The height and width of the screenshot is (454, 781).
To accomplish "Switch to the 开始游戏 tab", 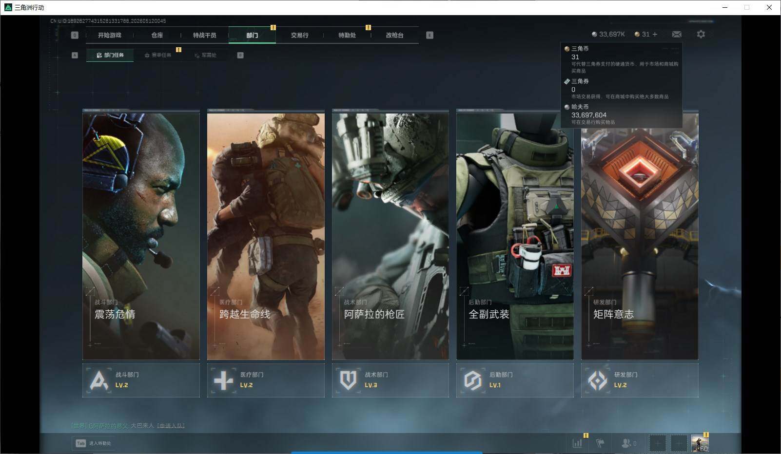I will [109, 35].
